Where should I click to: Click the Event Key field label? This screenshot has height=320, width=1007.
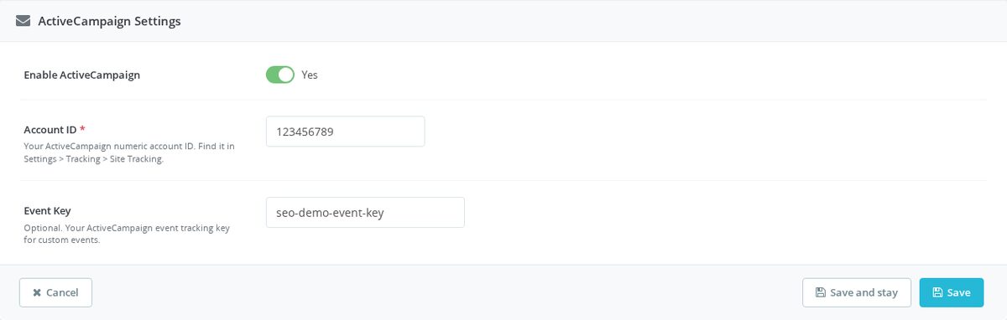(47, 211)
